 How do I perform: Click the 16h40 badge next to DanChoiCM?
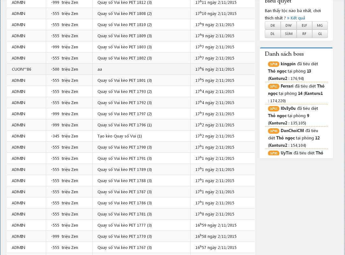tap(273, 131)
